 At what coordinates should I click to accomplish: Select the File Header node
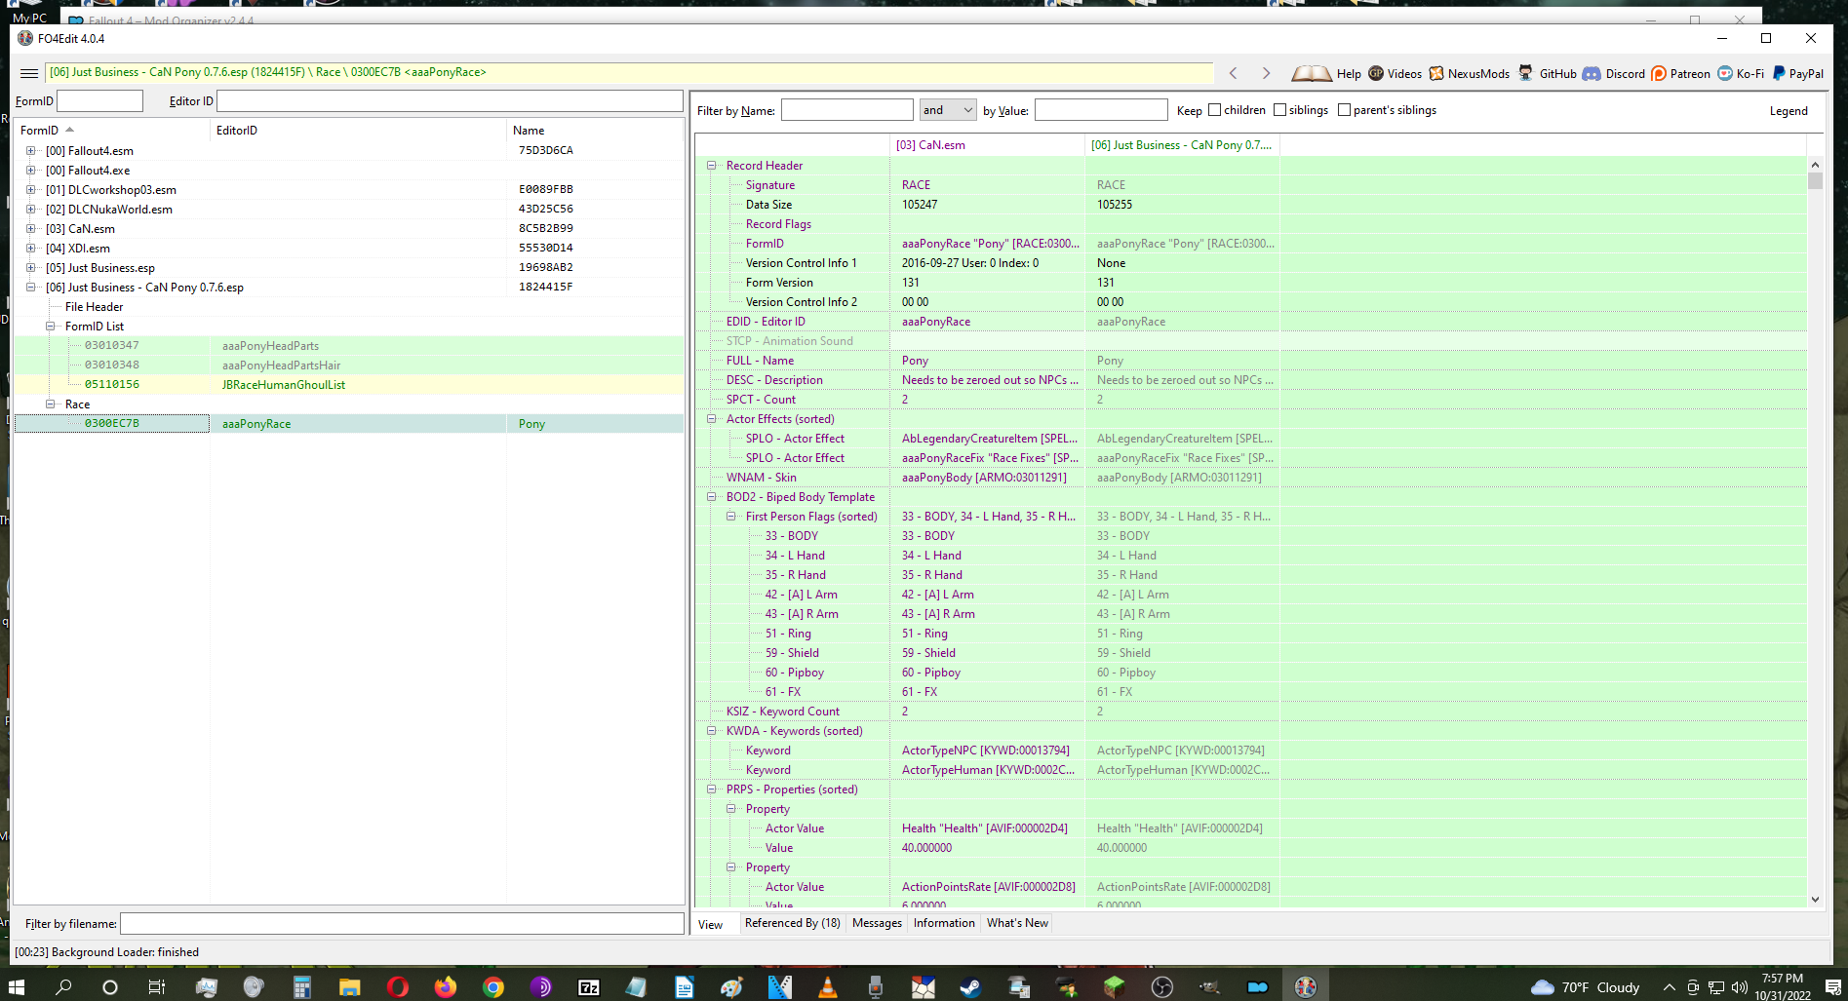coord(94,307)
